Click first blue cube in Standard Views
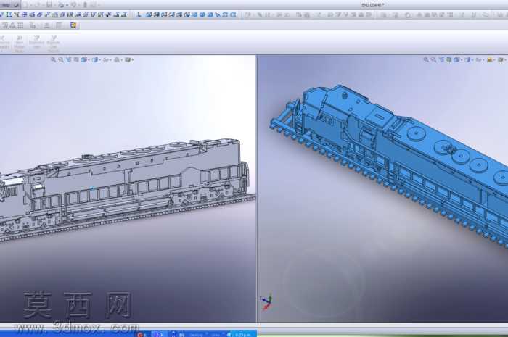Viewport: 508px width, 337px height. click(x=148, y=14)
